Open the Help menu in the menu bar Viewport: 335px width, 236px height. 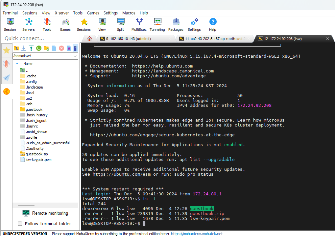[144, 13]
